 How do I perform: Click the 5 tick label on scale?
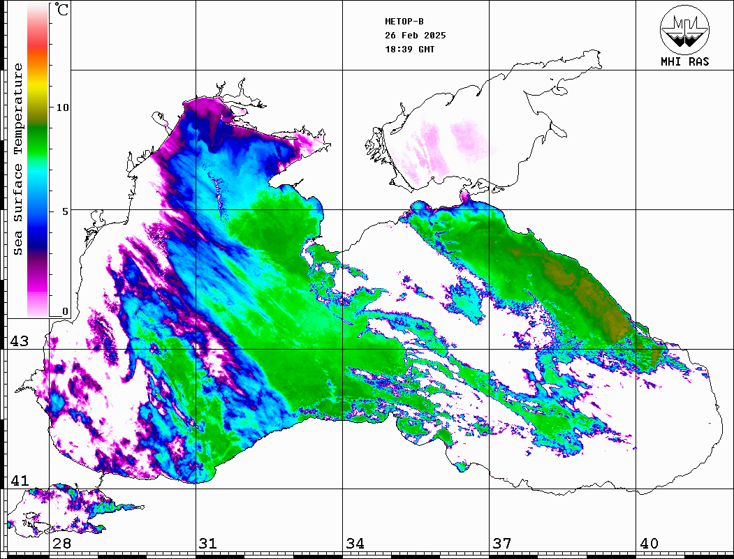click(x=66, y=211)
